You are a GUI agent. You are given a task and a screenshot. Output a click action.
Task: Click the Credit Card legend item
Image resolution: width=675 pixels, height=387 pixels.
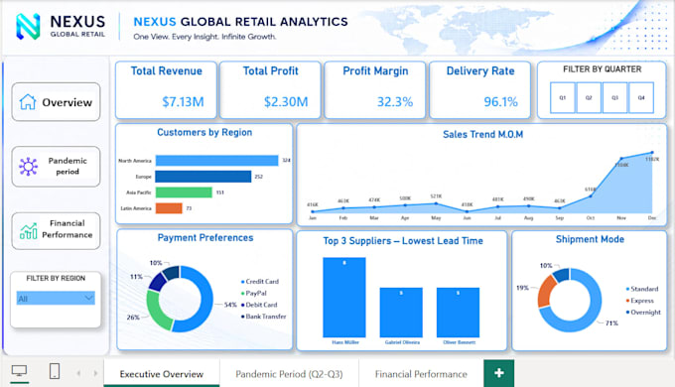point(260,282)
